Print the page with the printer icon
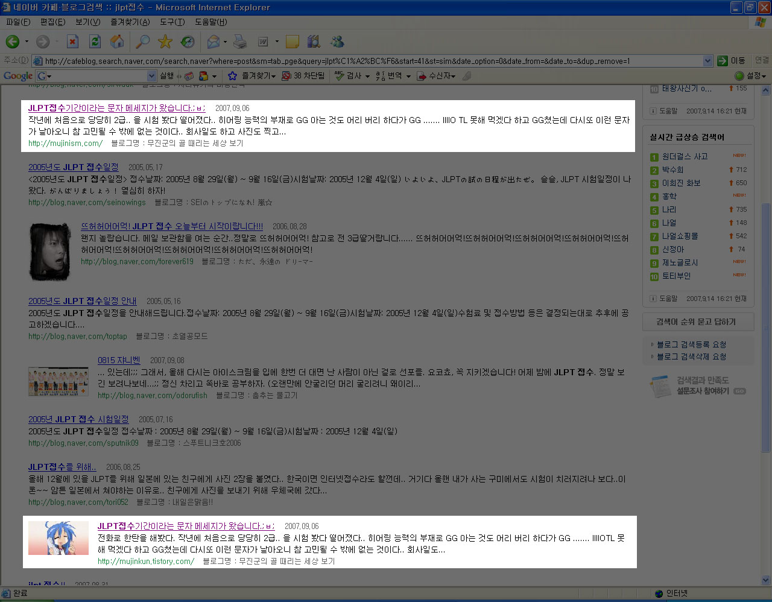 click(240, 42)
